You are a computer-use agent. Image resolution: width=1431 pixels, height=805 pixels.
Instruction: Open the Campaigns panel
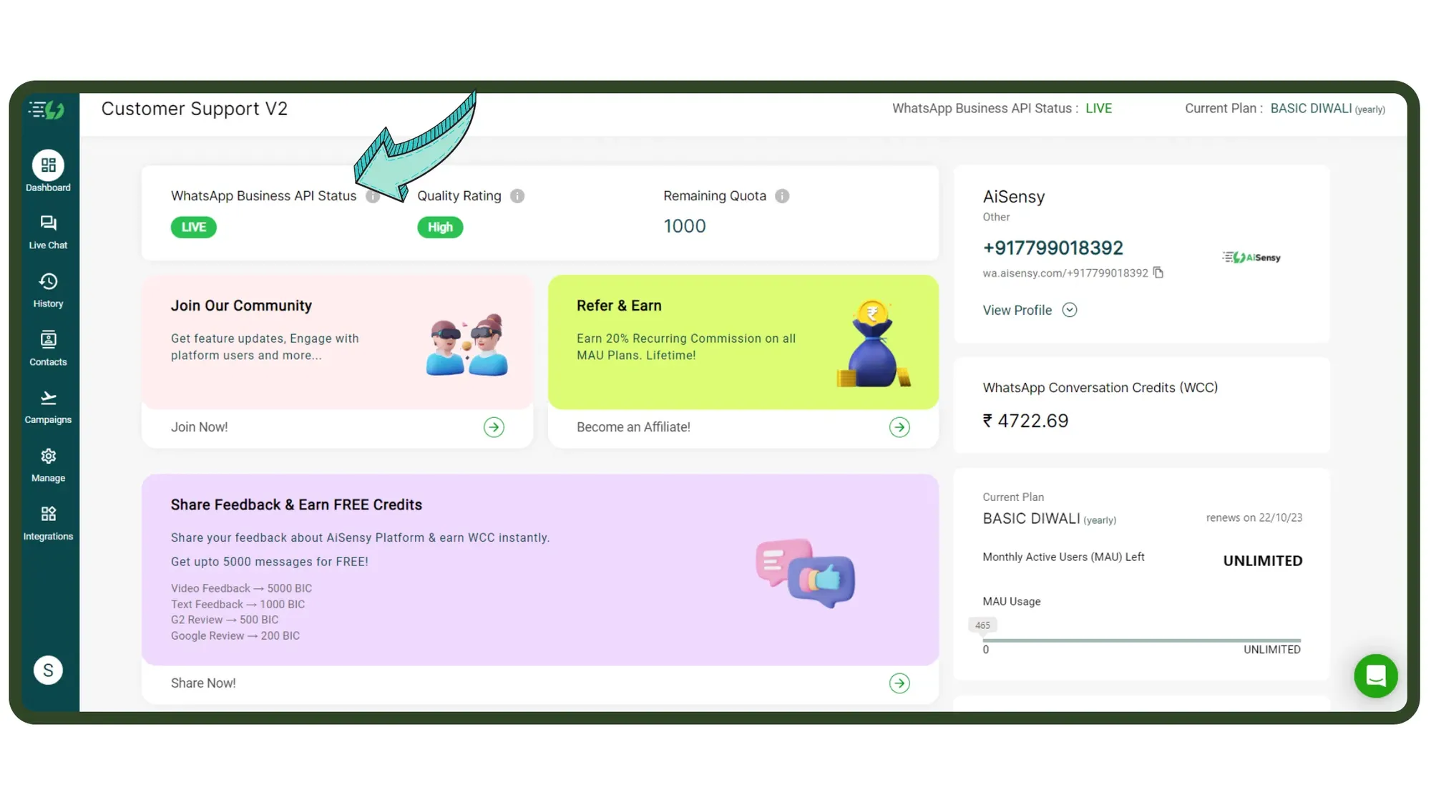[x=47, y=405]
